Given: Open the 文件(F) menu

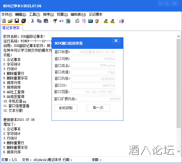Looking at the screenshot, I should coord(7,14).
